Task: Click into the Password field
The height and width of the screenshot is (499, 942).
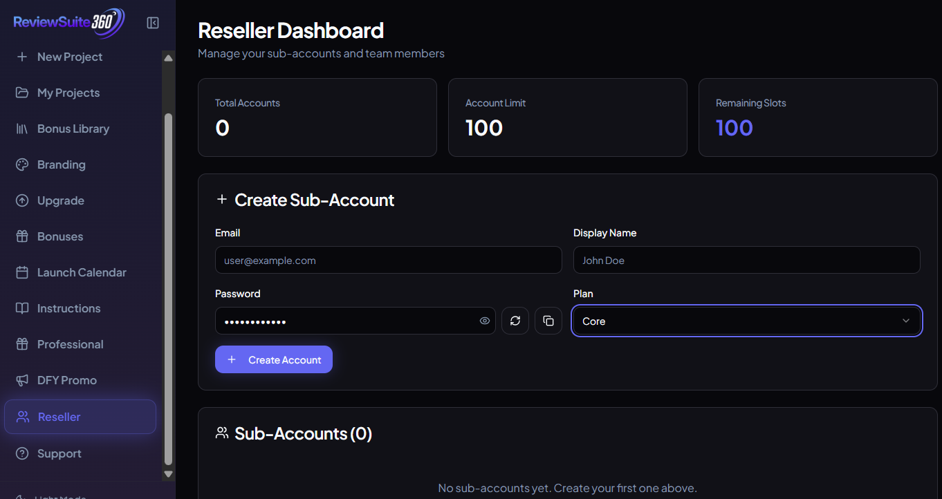Action: point(346,321)
